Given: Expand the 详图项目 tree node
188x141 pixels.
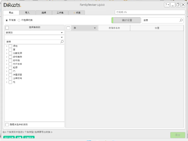Looking at the screenshot, I should pyautogui.click(x=7, y=75).
